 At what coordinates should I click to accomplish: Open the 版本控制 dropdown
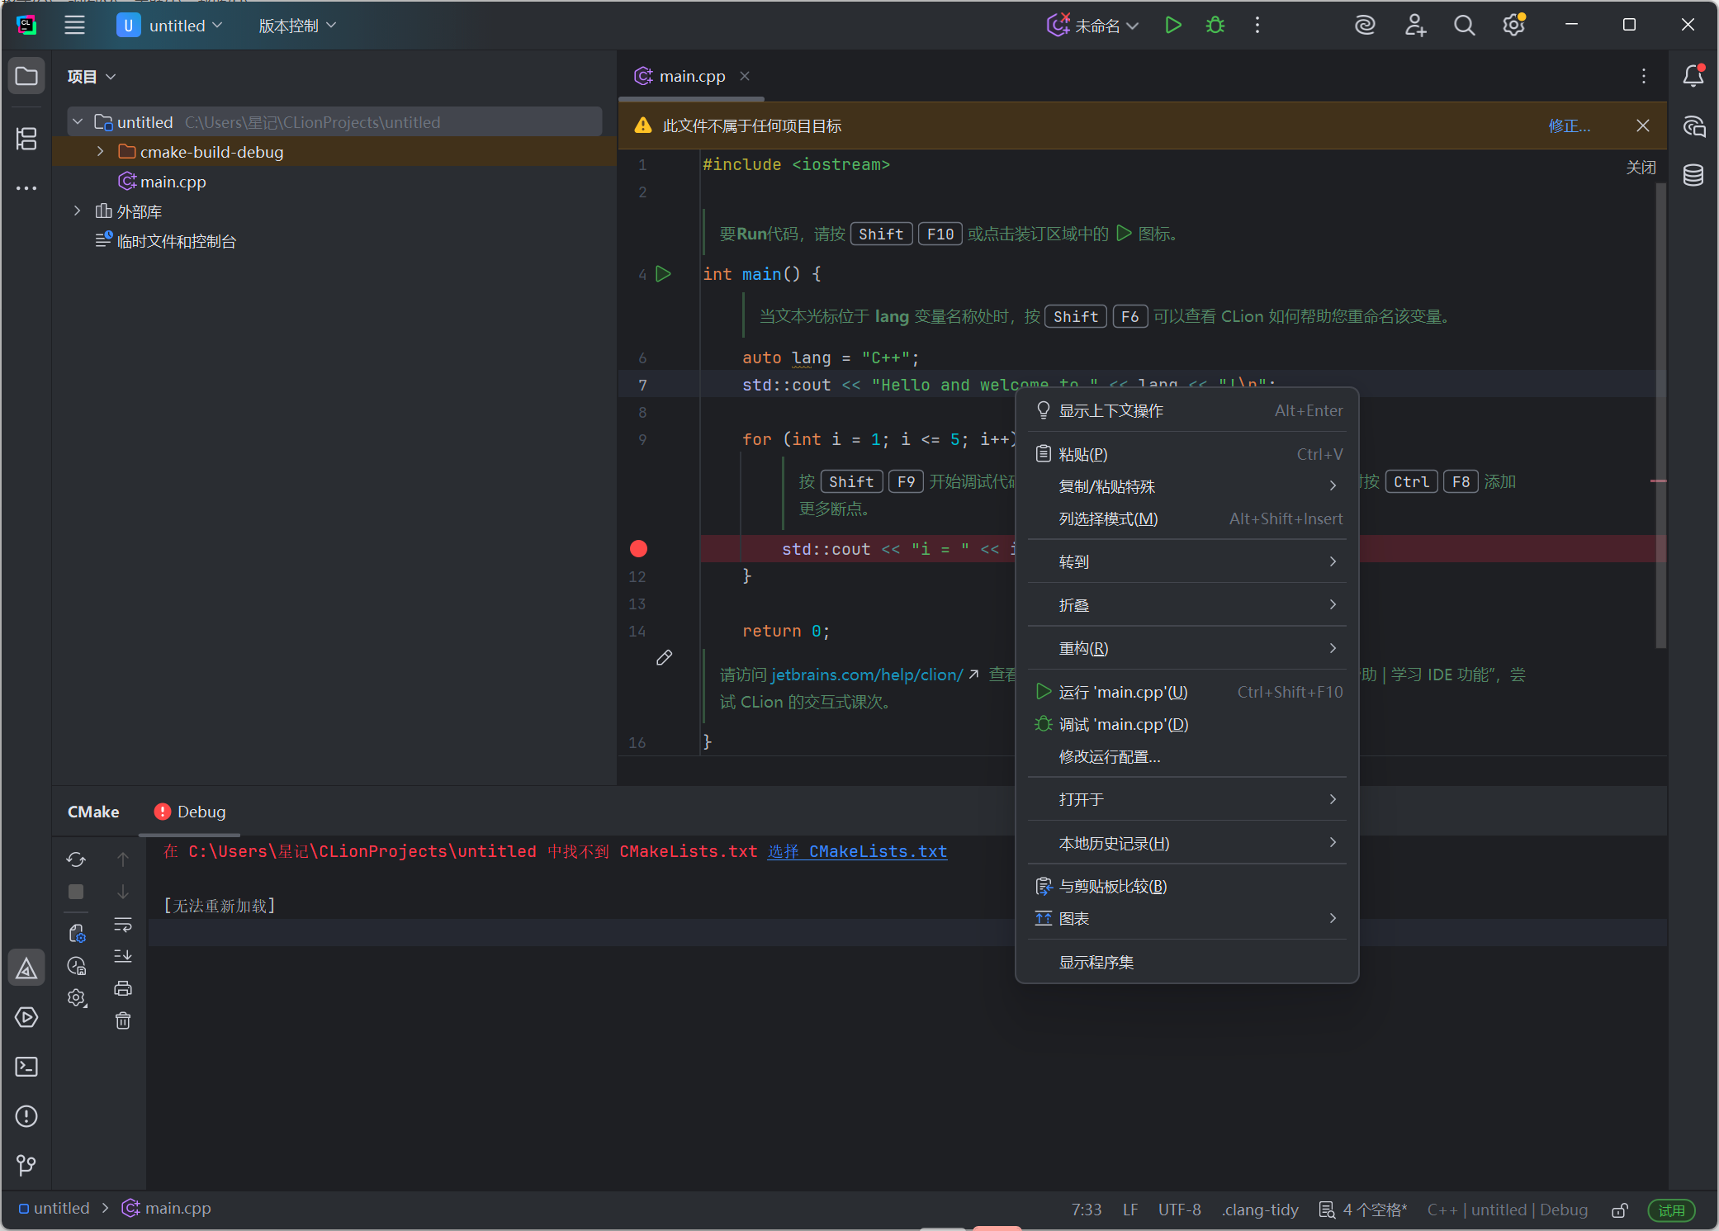[297, 26]
